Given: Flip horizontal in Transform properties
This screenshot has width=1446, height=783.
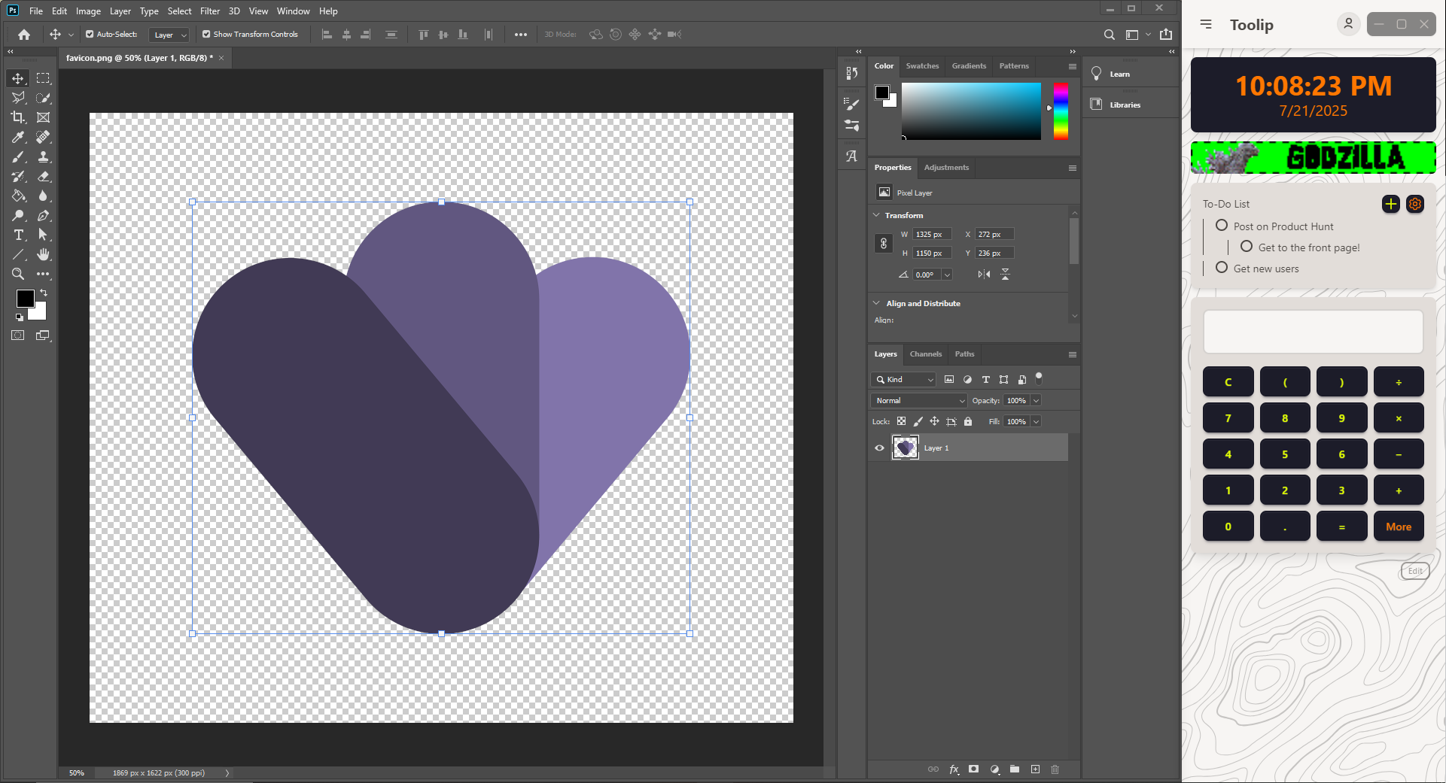Looking at the screenshot, I should (984, 275).
